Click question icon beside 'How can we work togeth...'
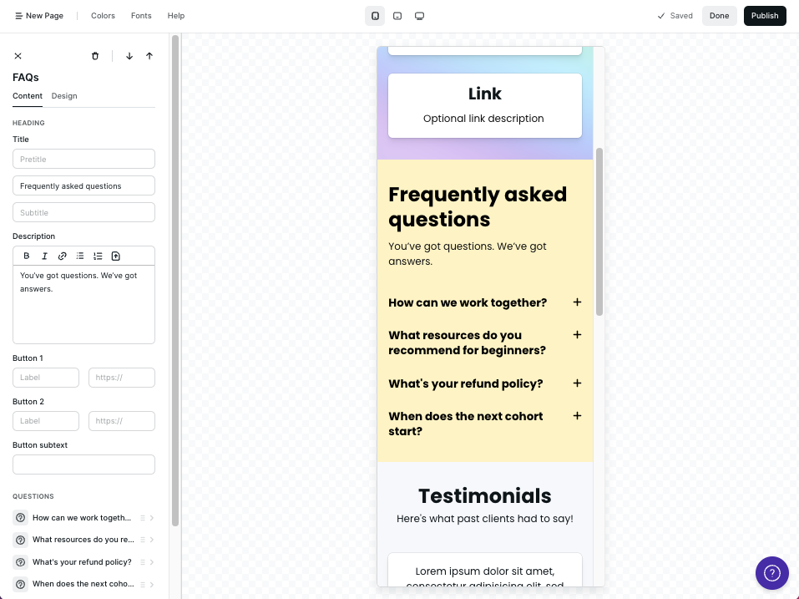The height and width of the screenshot is (599, 799). [x=20, y=518]
